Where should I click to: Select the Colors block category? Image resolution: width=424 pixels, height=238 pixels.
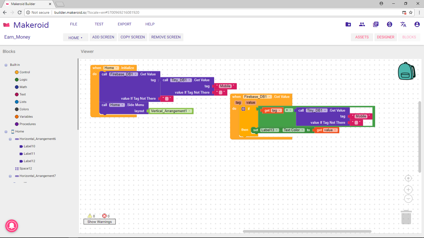24,109
